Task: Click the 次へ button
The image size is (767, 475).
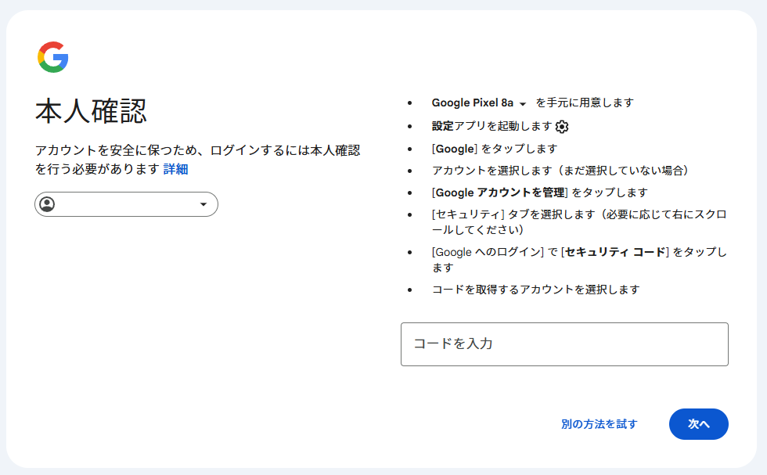Action: click(x=698, y=424)
